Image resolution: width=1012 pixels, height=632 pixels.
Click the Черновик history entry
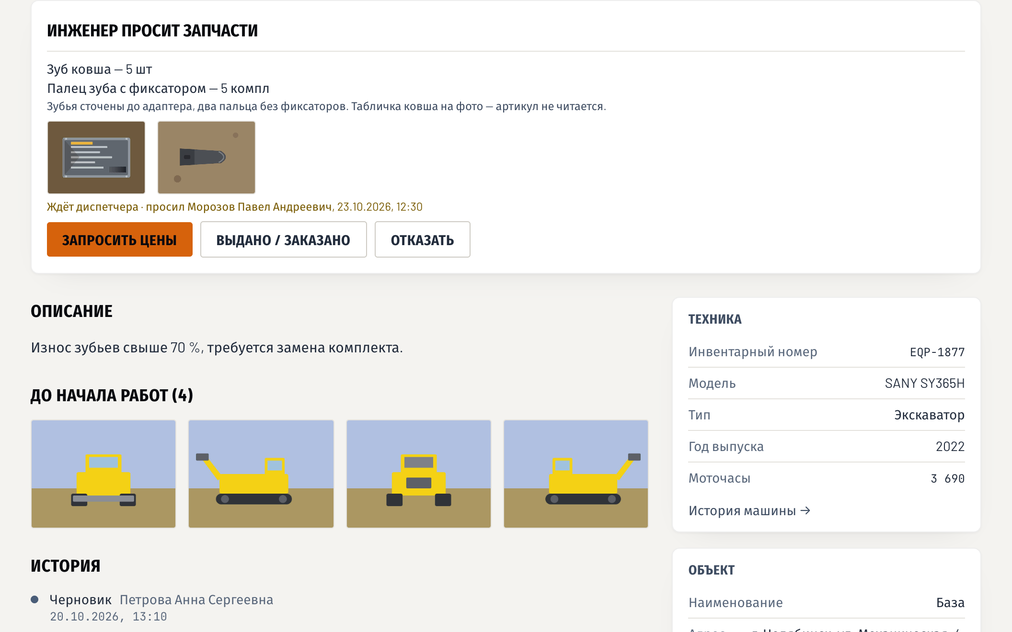click(x=80, y=600)
